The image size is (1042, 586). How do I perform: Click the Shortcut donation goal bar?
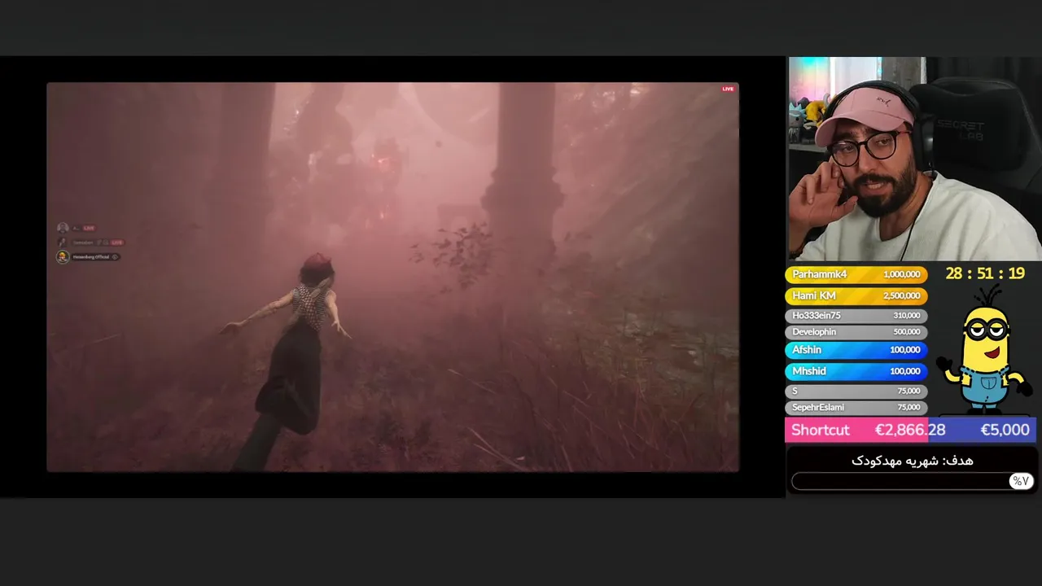(x=910, y=430)
